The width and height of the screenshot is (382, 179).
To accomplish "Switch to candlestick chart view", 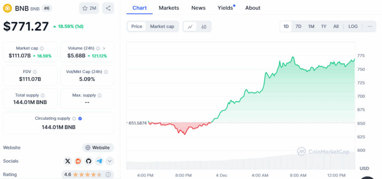I will [x=204, y=27].
